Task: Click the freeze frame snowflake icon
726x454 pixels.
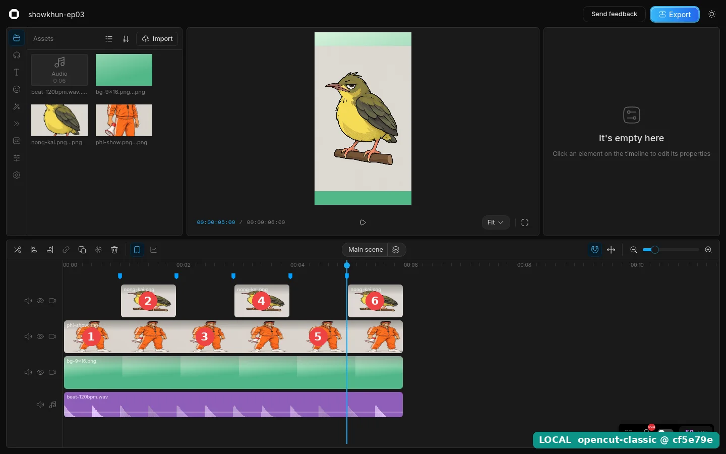Action: coord(98,250)
